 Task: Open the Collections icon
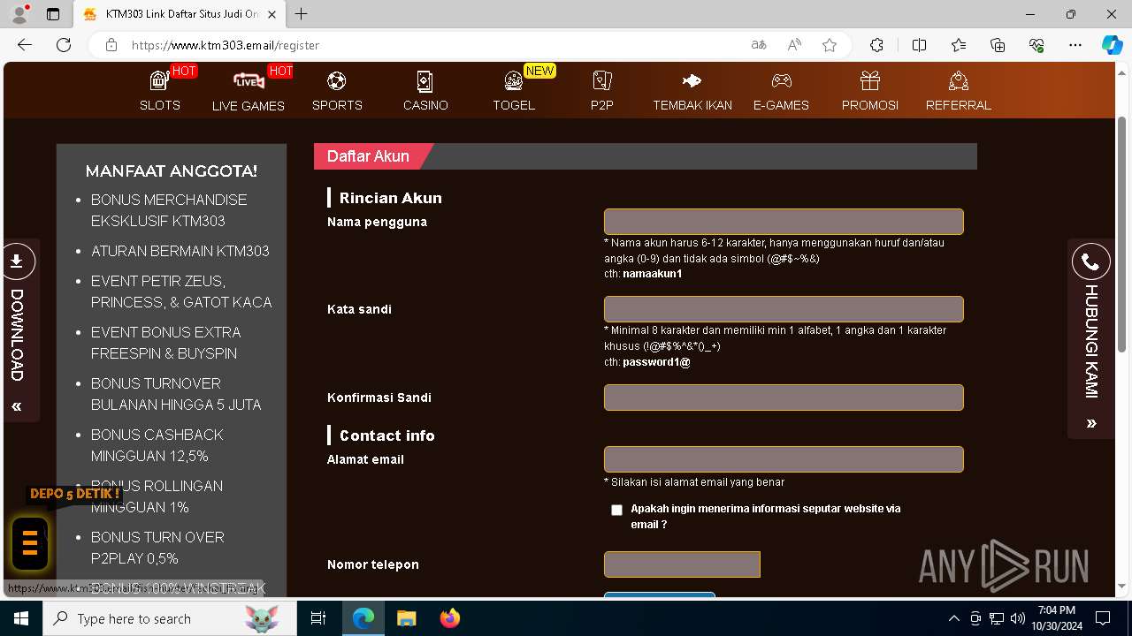pyautogui.click(x=998, y=45)
